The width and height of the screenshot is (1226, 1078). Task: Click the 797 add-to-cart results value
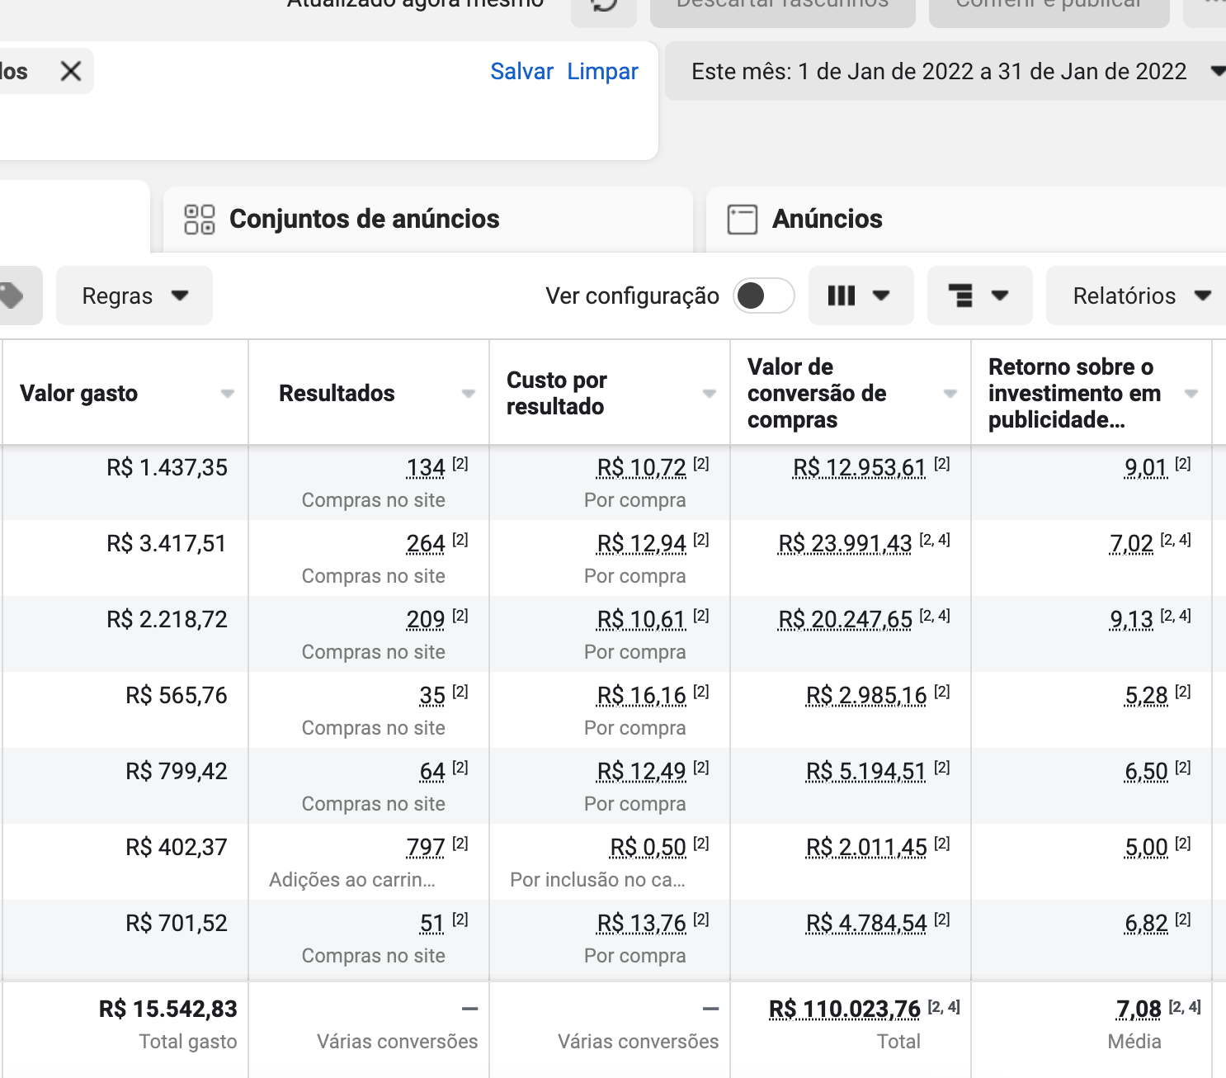pos(426,848)
